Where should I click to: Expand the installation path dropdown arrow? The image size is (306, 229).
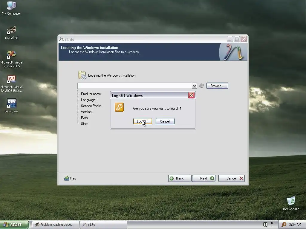pyautogui.click(x=194, y=86)
